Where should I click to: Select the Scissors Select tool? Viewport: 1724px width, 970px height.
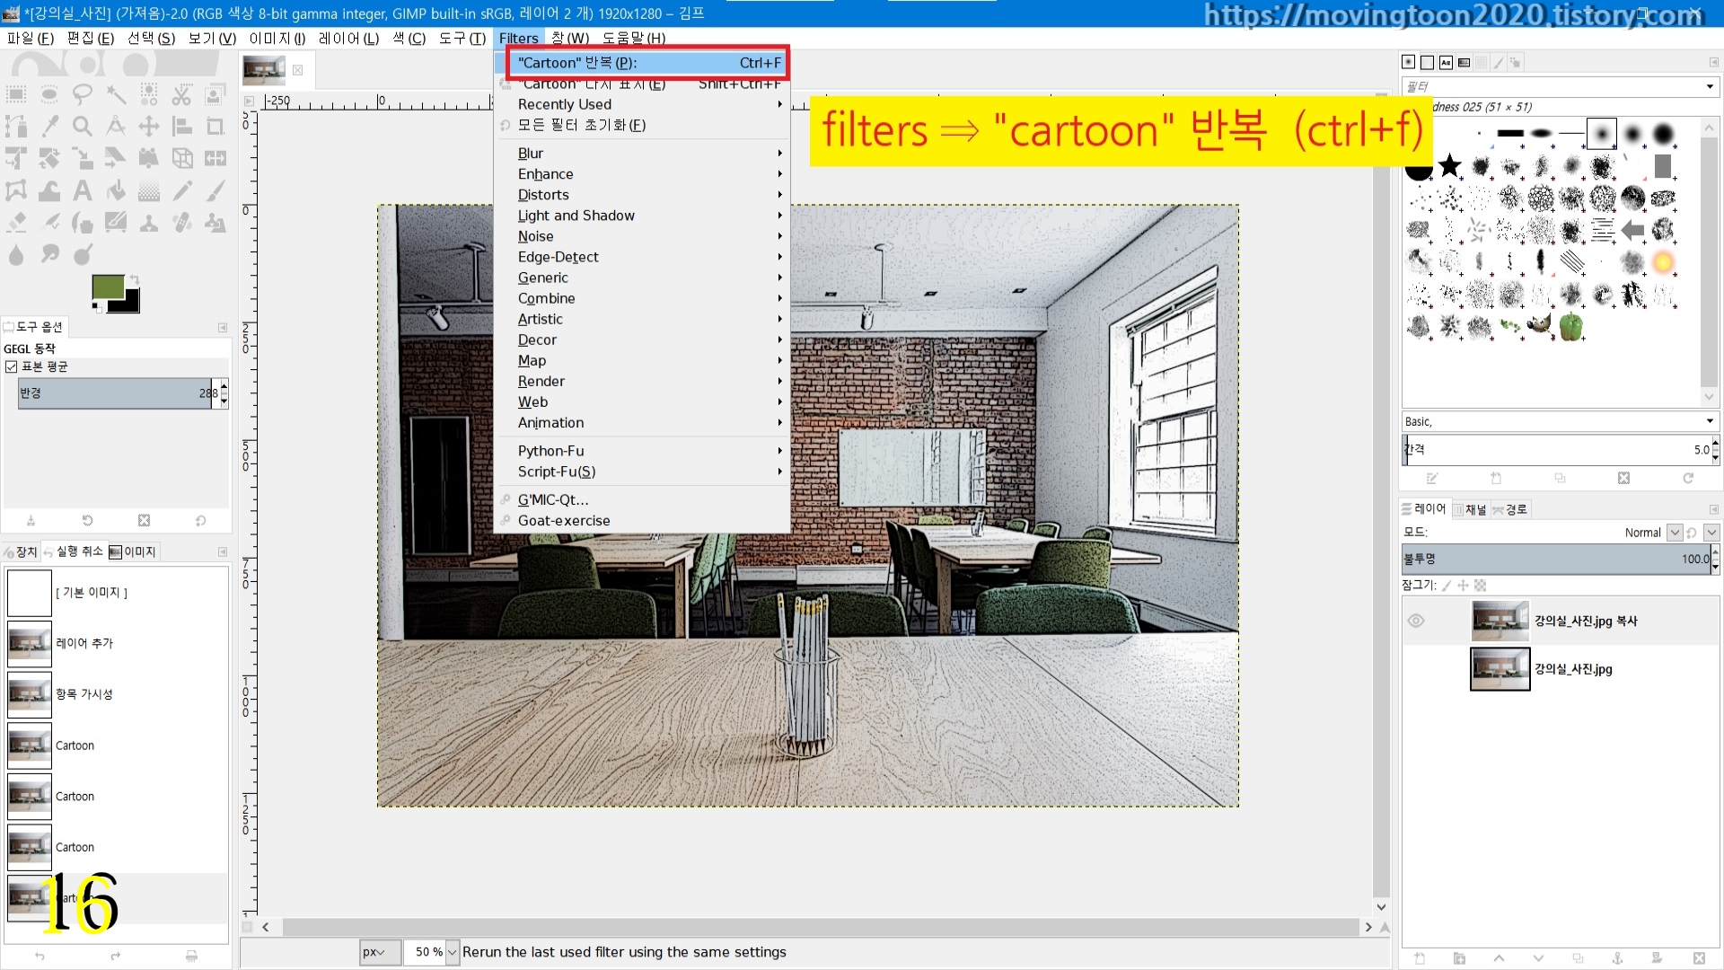[182, 94]
